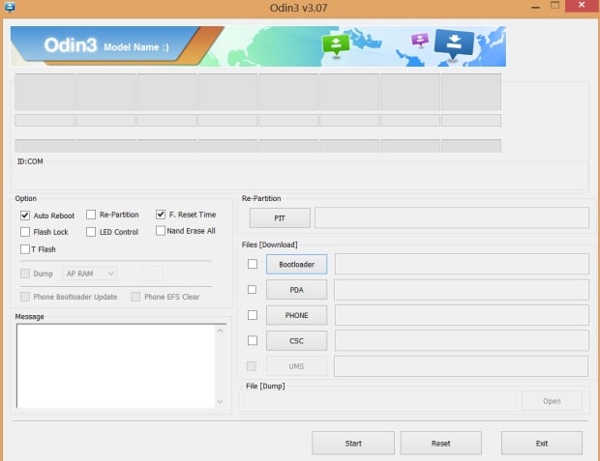Toggle the Auto Reboot checkbox
Screen dimensions: 600x461
[x=25, y=216]
